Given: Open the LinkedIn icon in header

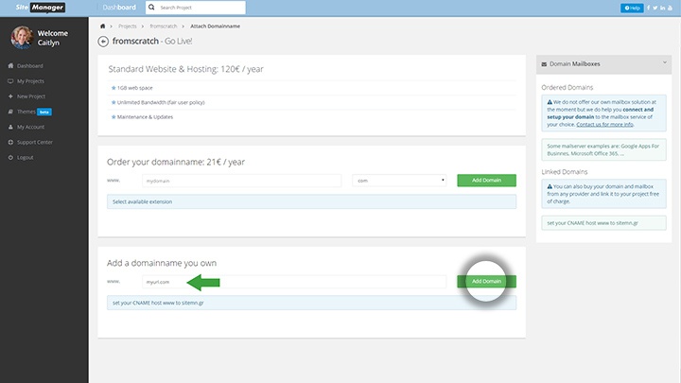Looking at the screenshot, I should (x=662, y=8).
